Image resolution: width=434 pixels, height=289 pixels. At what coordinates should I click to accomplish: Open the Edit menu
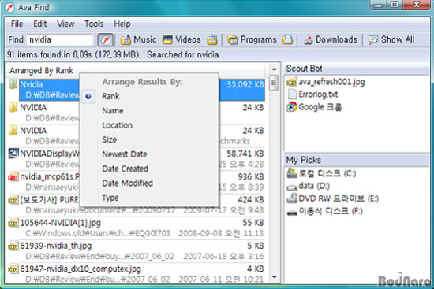pos(40,24)
